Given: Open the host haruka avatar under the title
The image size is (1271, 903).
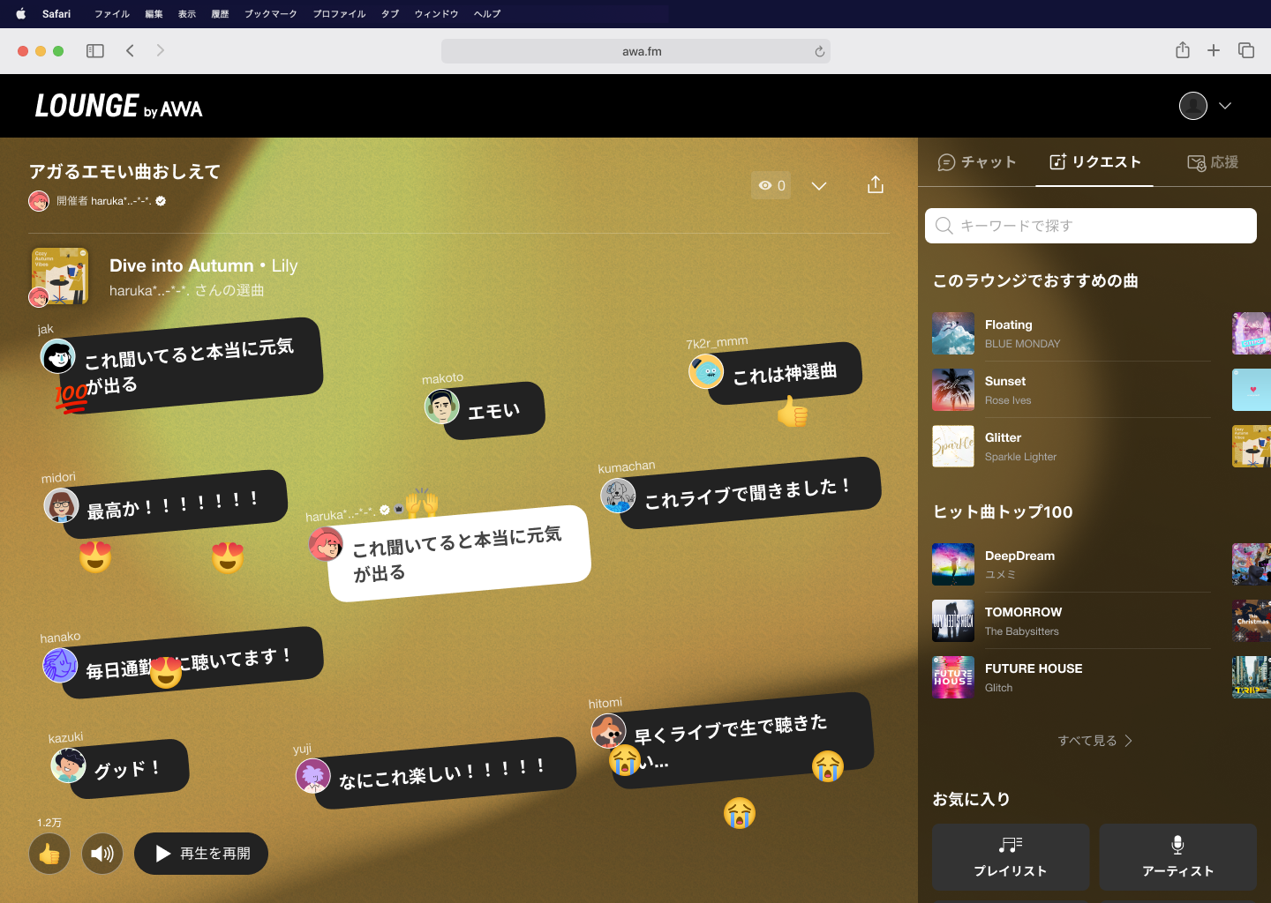Looking at the screenshot, I should [39, 201].
